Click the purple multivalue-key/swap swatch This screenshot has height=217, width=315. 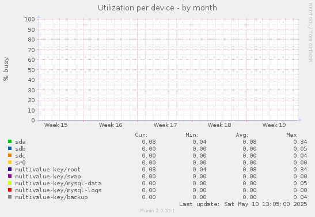click(10, 176)
